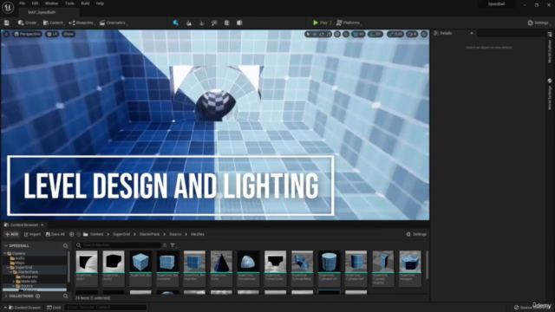Collapse the SPEEDBALL sources section
Image resolution: width=555 pixels, height=312 pixels.
tap(6, 245)
